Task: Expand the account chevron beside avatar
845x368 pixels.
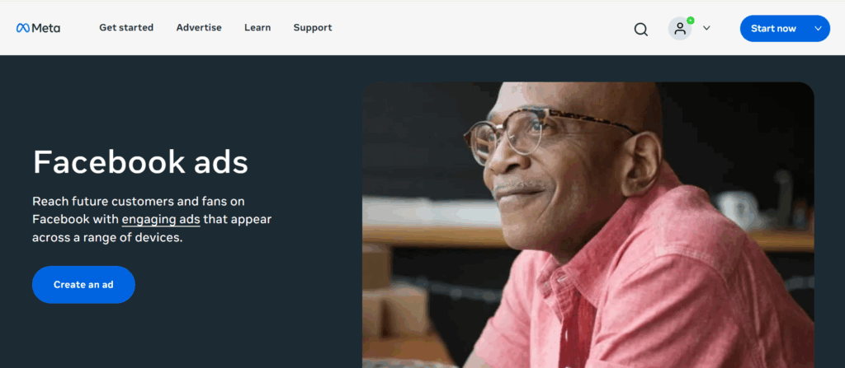Action: coord(706,28)
